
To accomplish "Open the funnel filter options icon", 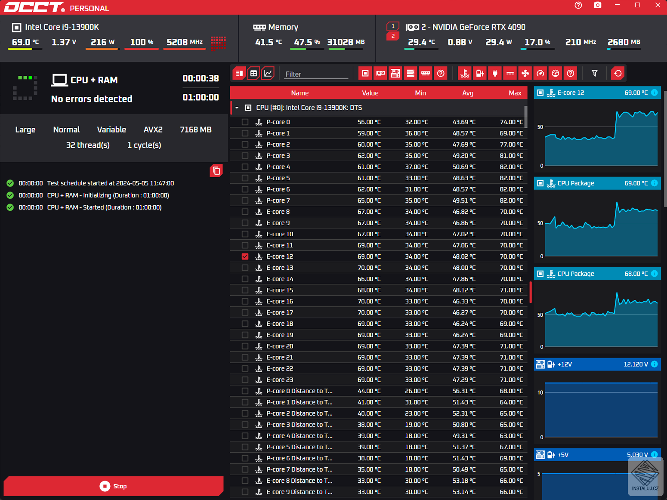I will [595, 73].
